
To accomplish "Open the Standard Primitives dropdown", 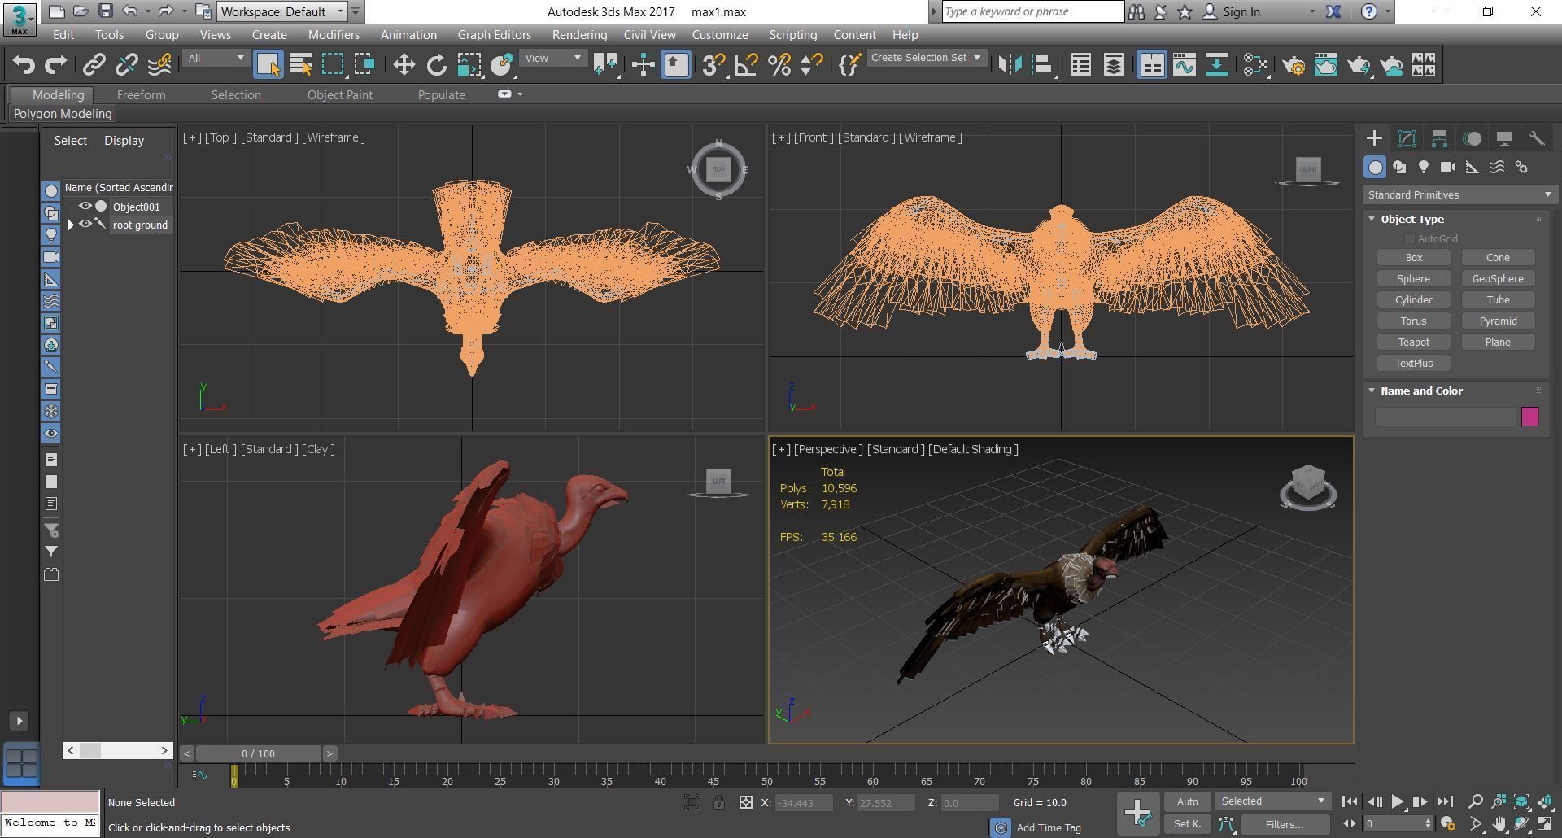I will pos(1459,194).
